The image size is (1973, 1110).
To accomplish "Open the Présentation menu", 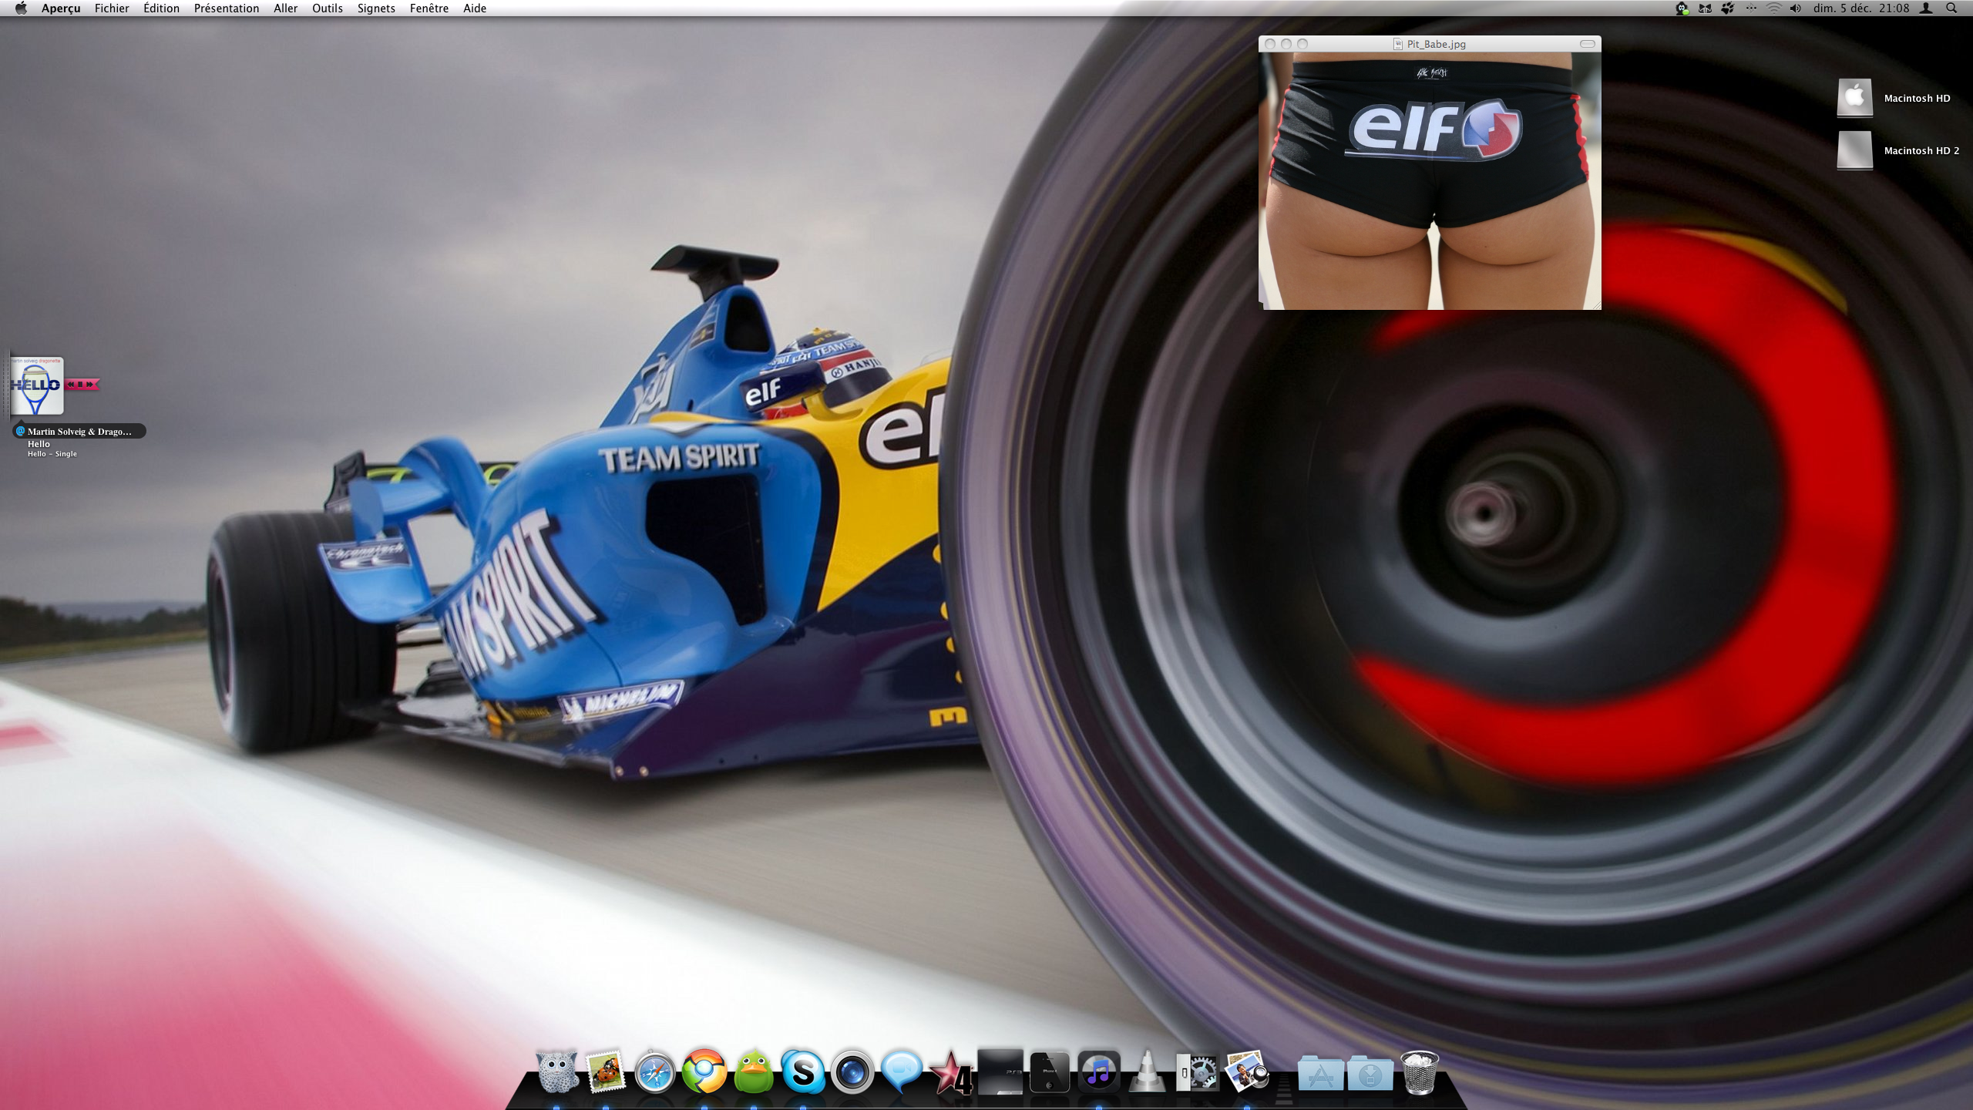I will point(226,8).
